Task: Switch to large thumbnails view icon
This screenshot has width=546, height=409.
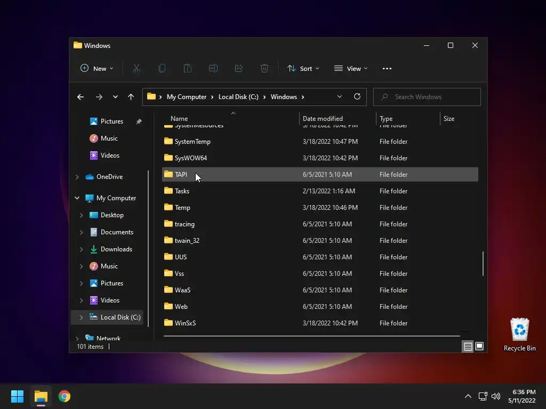Action: [x=479, y=346]
